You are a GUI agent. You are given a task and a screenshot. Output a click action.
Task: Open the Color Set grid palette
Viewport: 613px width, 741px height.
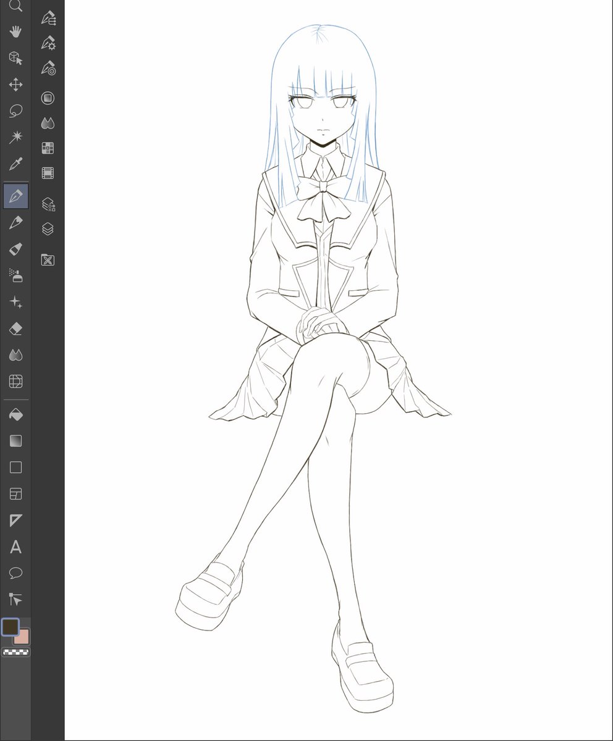(x=48, y=148)
